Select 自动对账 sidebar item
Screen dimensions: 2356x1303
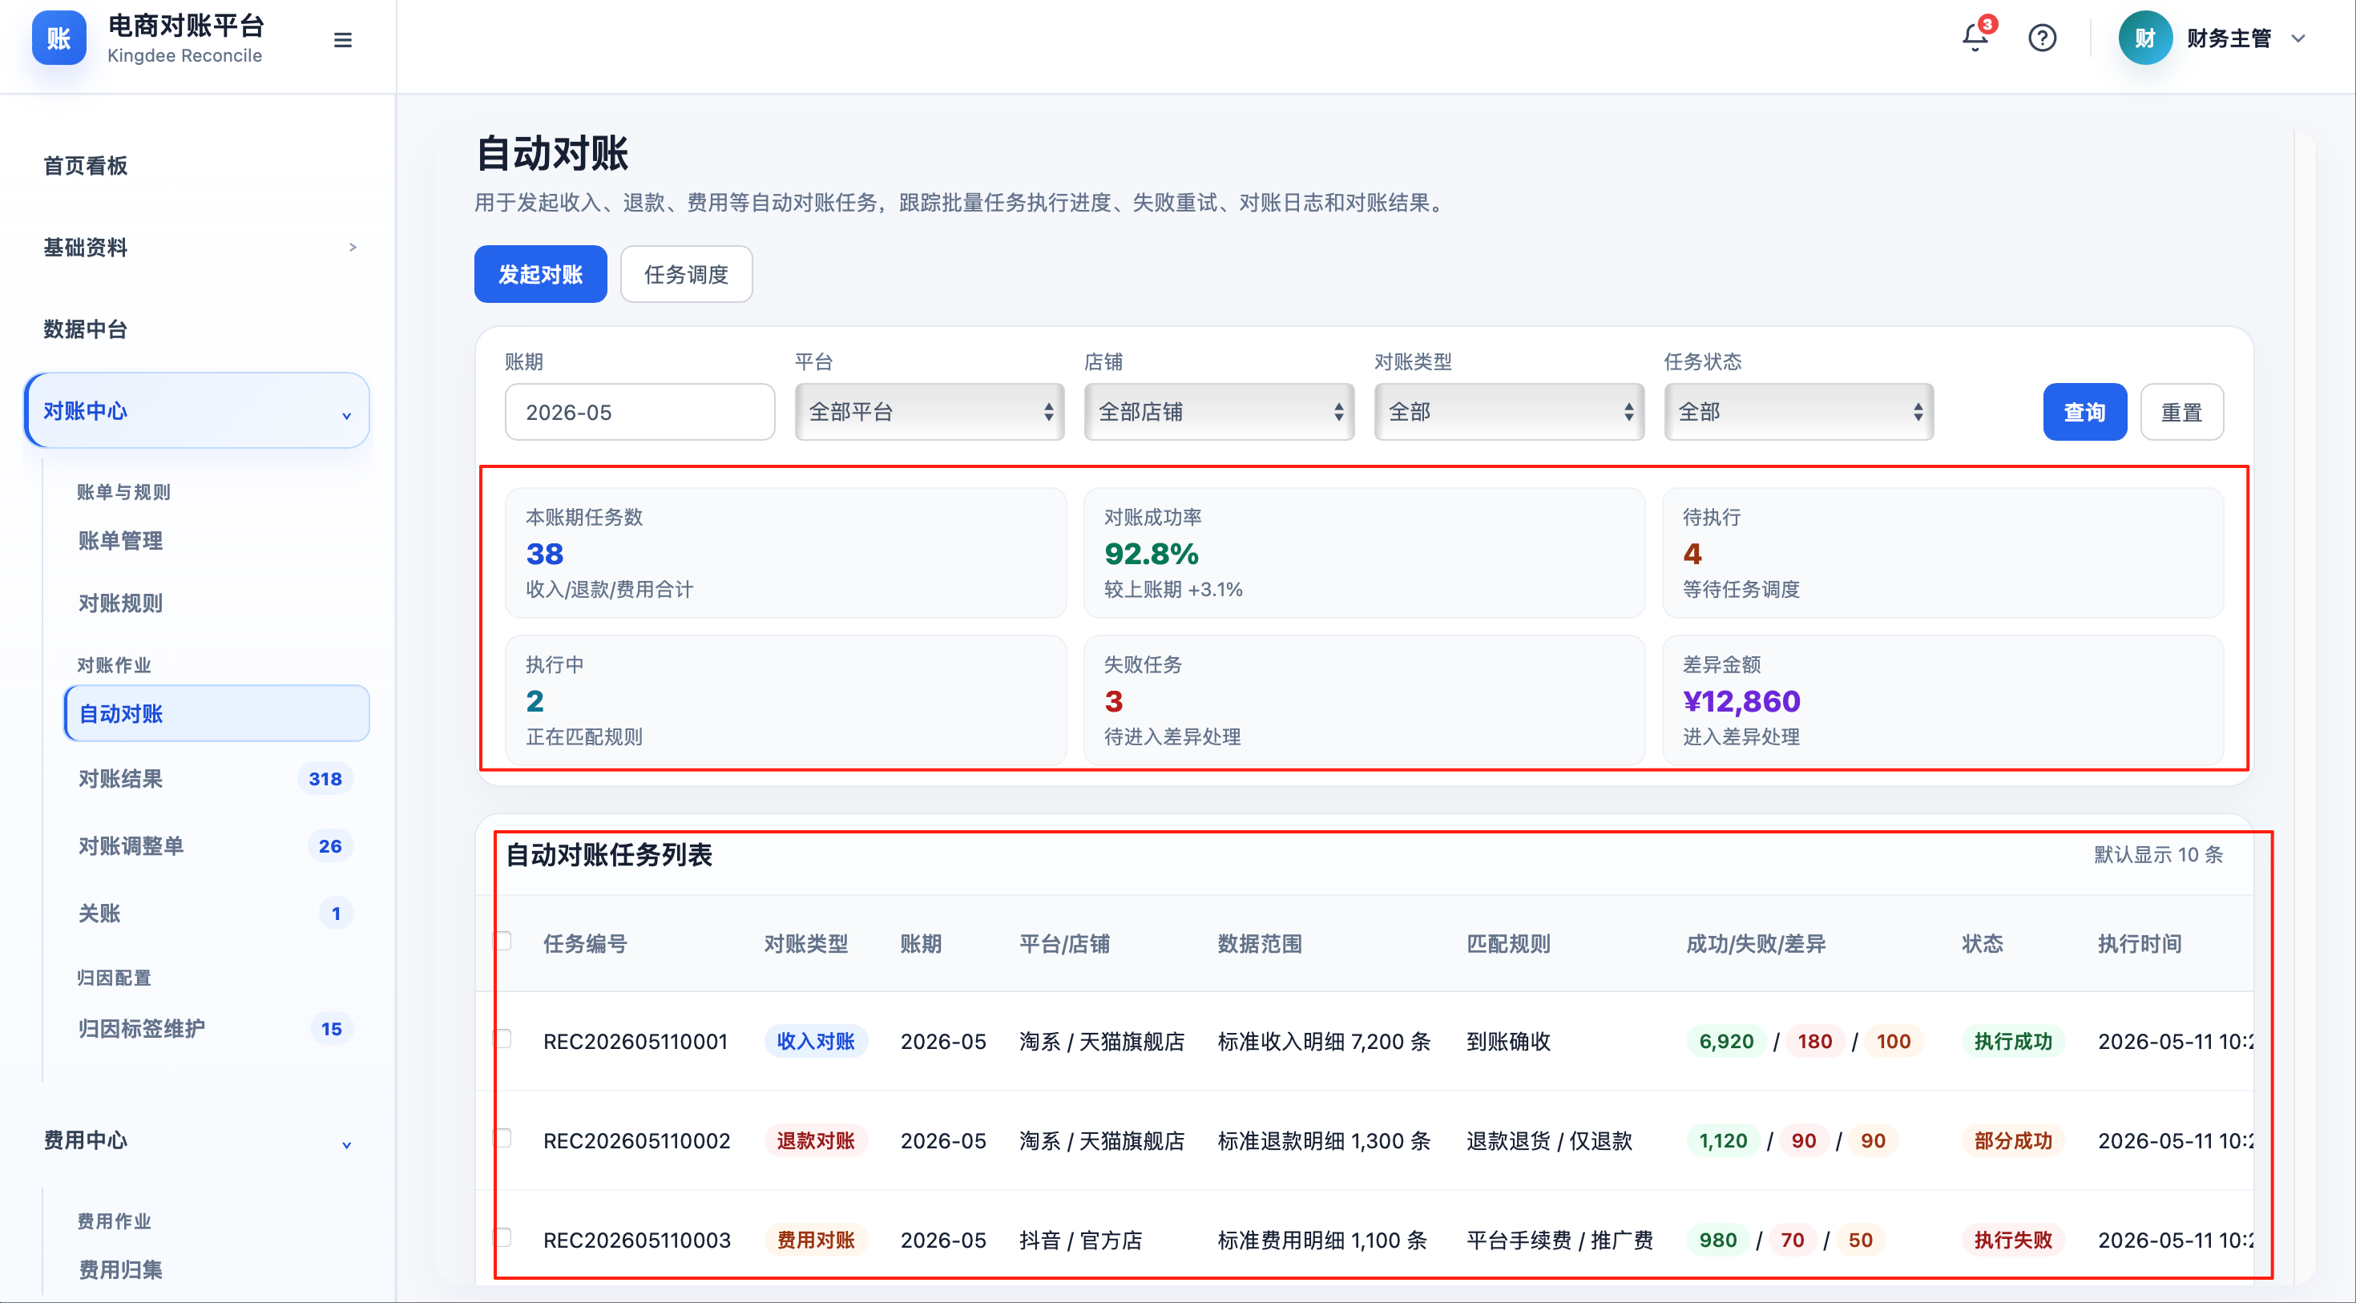216,713
